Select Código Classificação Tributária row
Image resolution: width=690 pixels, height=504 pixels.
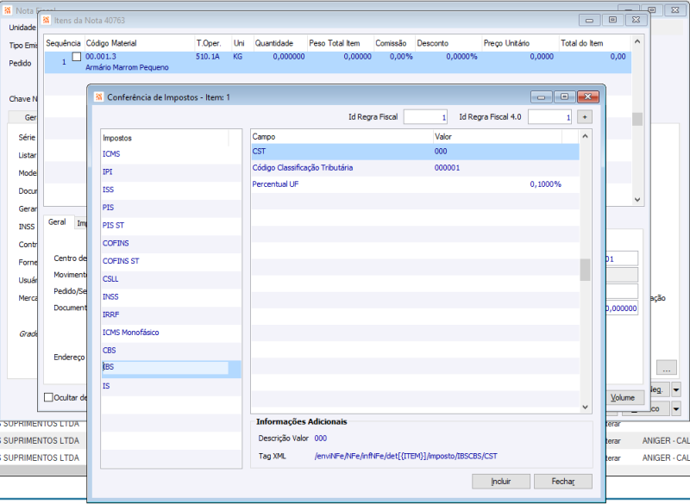[415, 168]
